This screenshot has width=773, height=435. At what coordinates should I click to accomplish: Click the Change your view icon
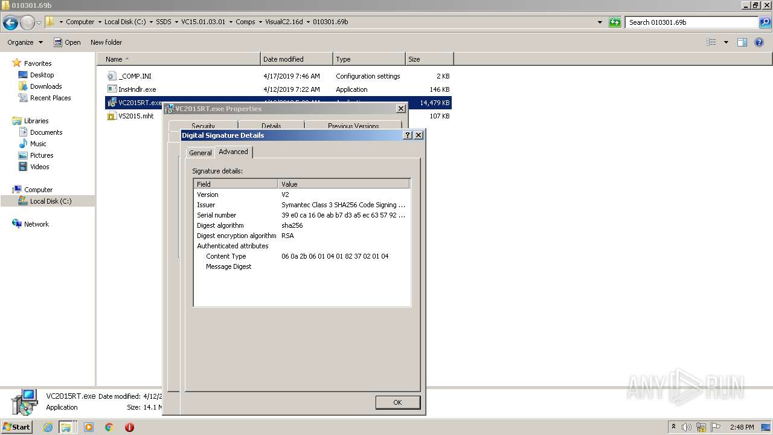click(x=711, y=42)
